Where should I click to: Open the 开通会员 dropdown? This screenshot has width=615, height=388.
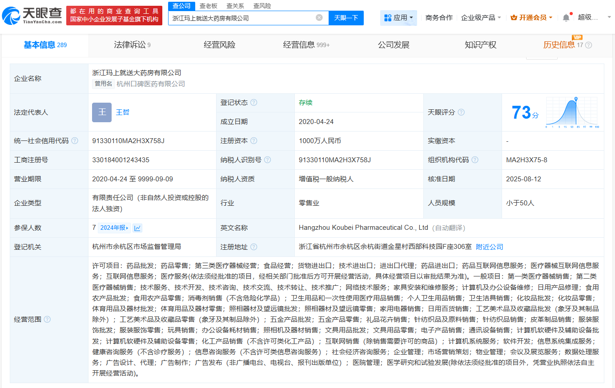point(531,18)
